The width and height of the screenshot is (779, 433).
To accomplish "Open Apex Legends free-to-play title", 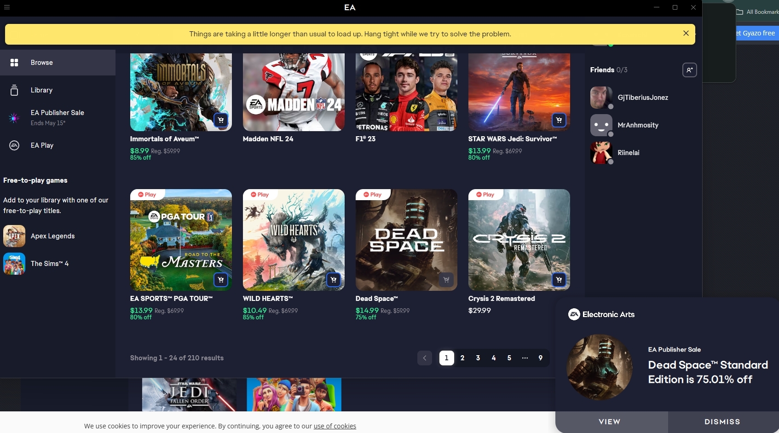I will click(52, 236).
